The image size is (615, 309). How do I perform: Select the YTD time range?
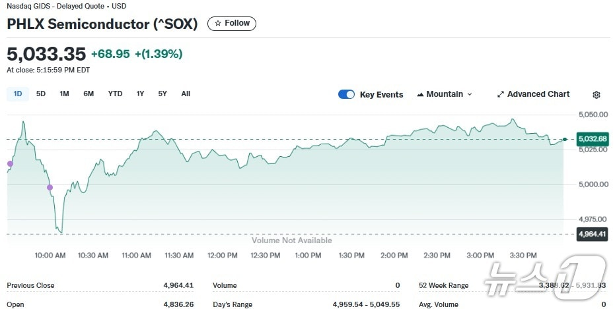pyautogui.click(x=115, y=94)
